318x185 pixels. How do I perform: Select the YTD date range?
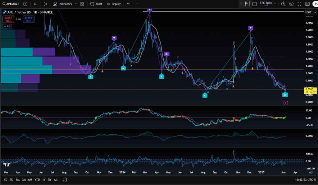[x=37, y=180]
